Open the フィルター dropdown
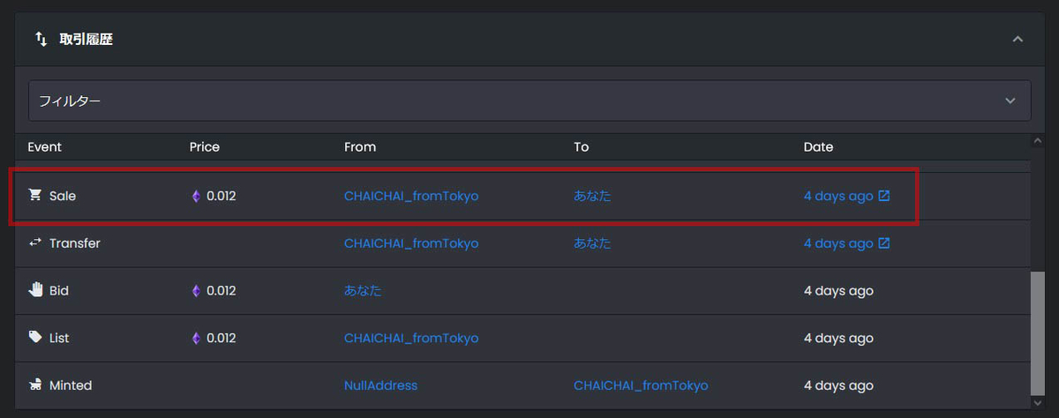 click(x=529, y=101)
